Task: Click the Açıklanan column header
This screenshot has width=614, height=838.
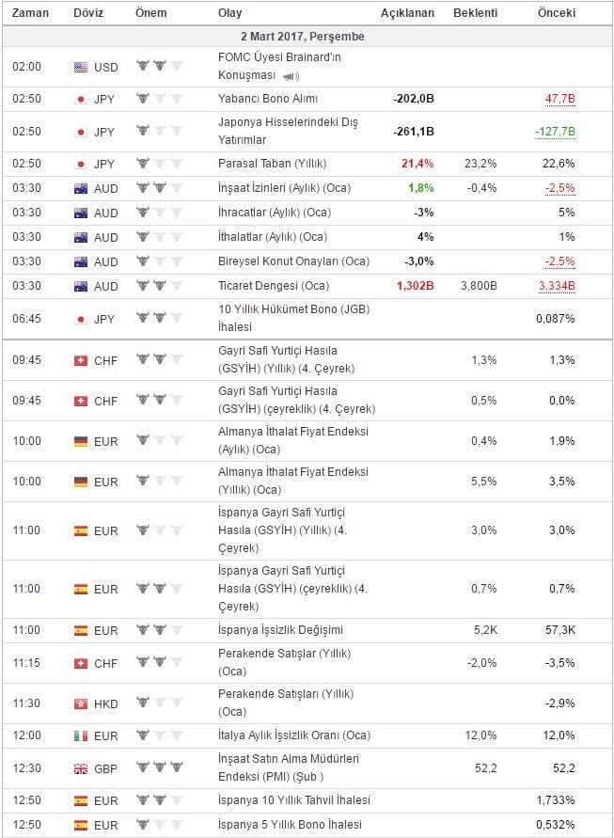Action: pyautogui.click(x=407, y=13)
